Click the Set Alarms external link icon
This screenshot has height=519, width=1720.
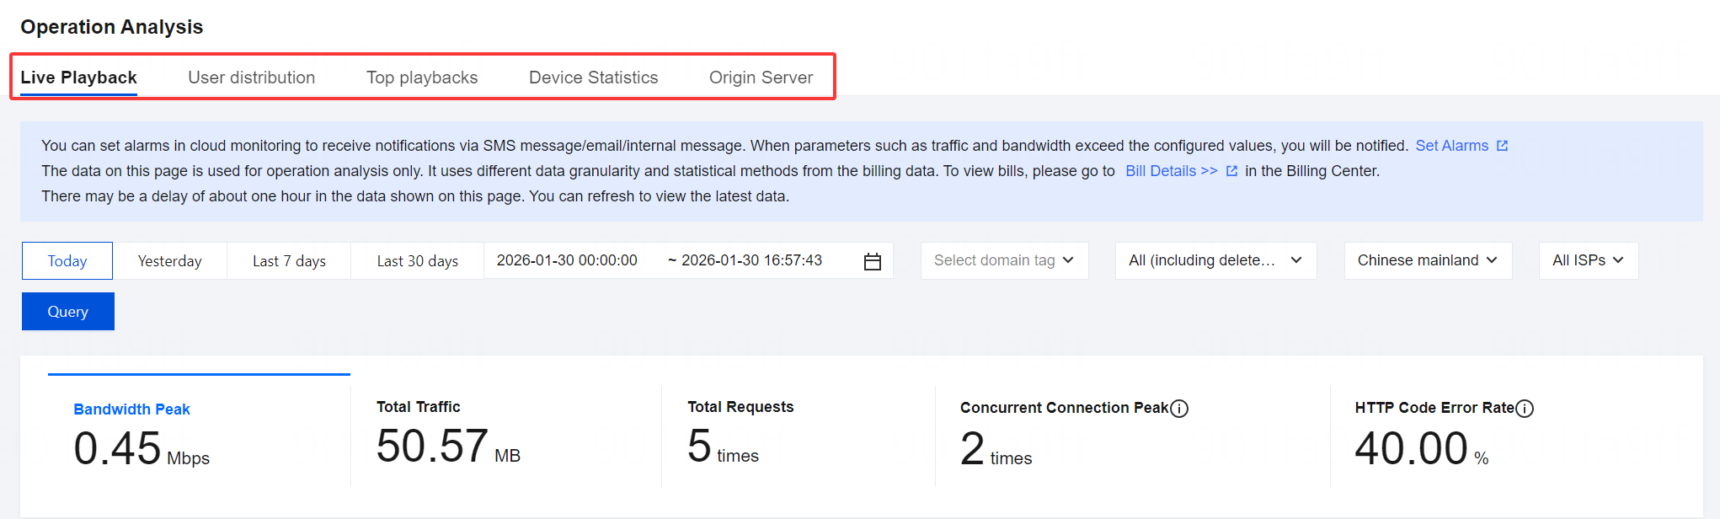tap(1502, 146)
